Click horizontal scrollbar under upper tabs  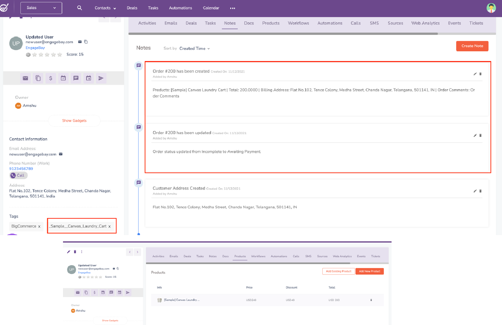tap(283, 34)
